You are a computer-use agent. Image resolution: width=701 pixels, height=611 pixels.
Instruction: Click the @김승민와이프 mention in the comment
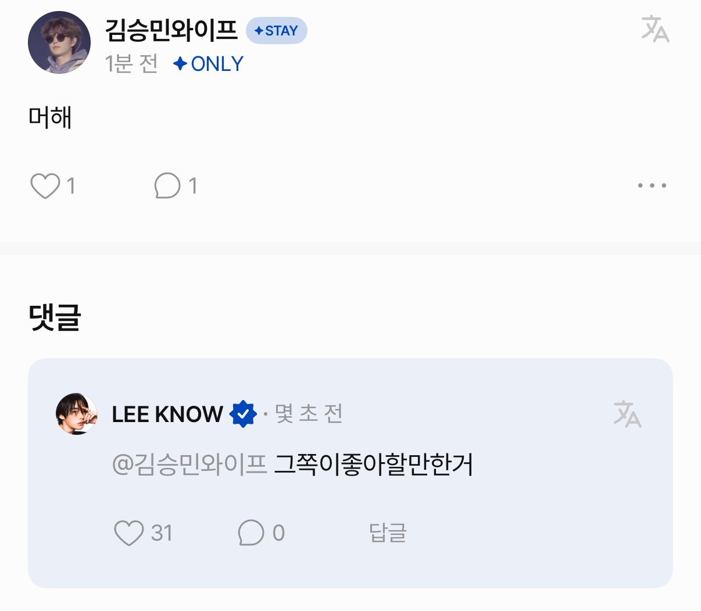point(189,464)
